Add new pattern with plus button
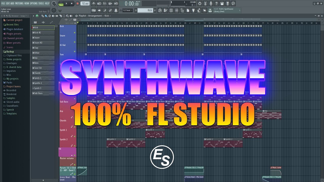This screenshot has height=182, width=324. pyautogui.click(x=155, y=10)
